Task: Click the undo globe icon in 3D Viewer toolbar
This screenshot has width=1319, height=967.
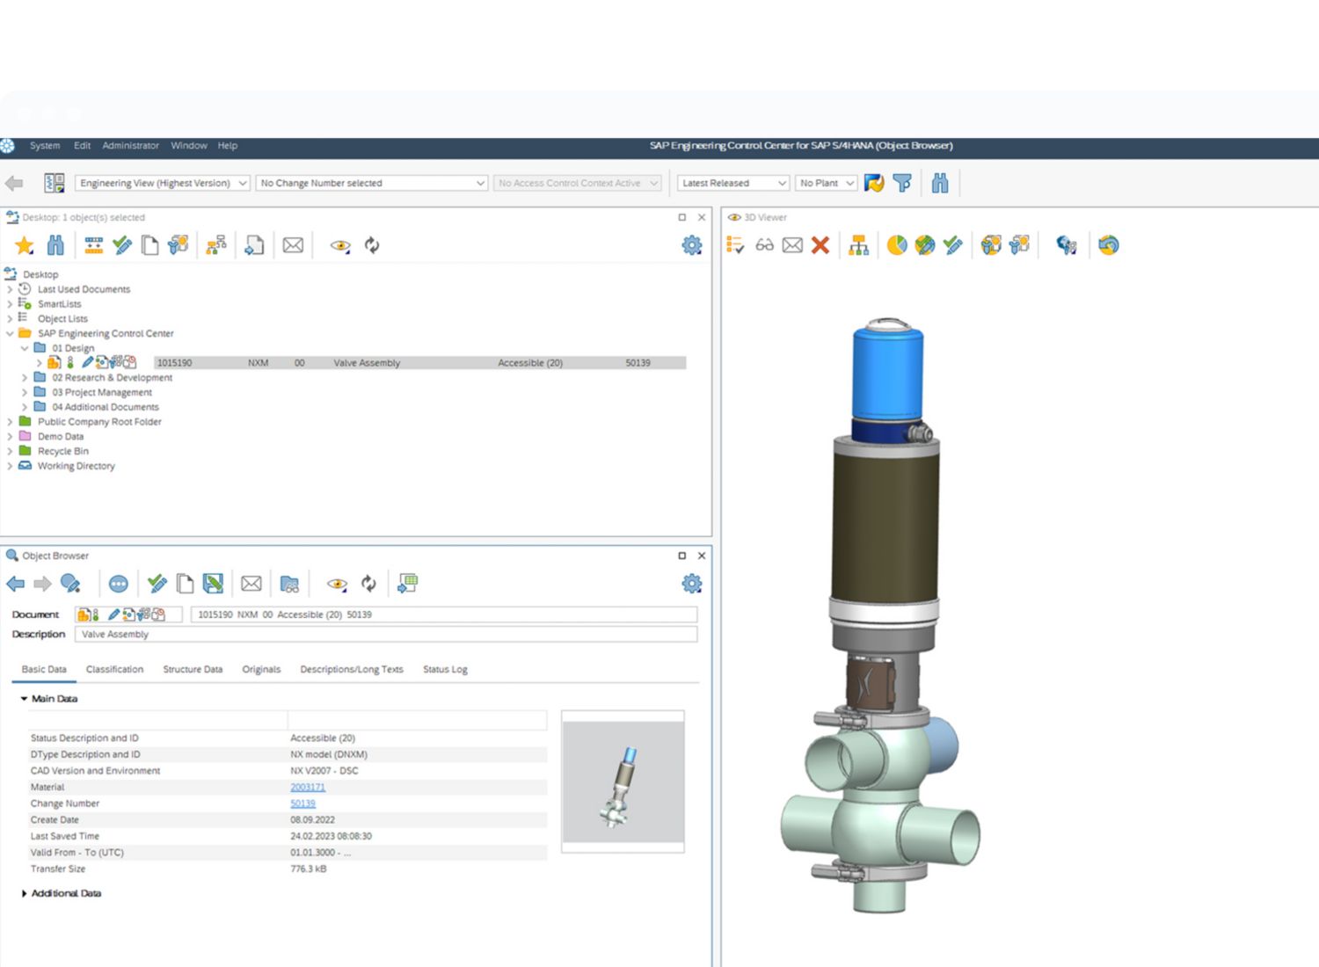Action: (1108, 245)
